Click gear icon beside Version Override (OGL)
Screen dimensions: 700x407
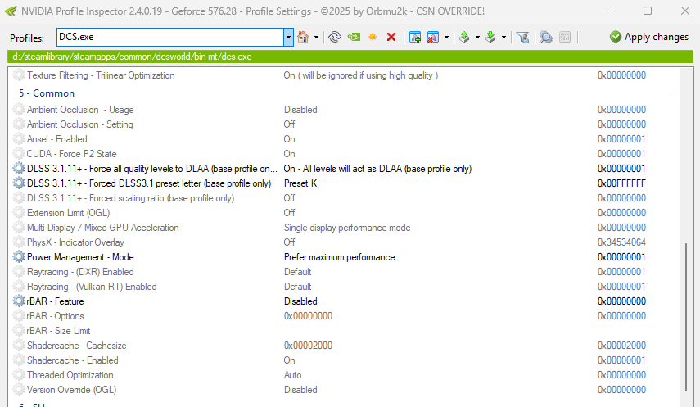click(19, 390)
